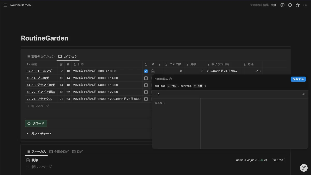Open the 14-18. グランド着手 row
This screenshot has width=311, height=175.
tap(41, 85)
